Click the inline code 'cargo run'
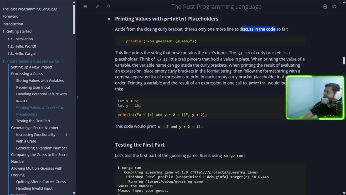The image size is (346, 195). tap(234, 156)
